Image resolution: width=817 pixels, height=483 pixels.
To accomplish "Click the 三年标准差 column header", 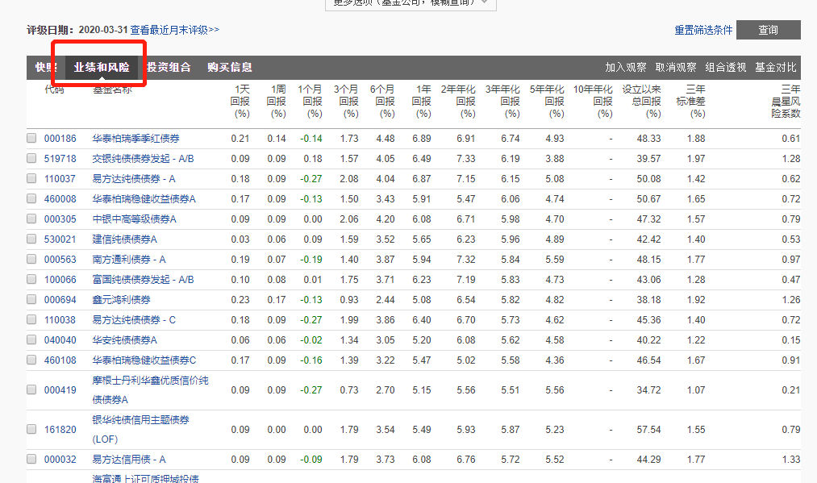I will click(x=695, y=101).
